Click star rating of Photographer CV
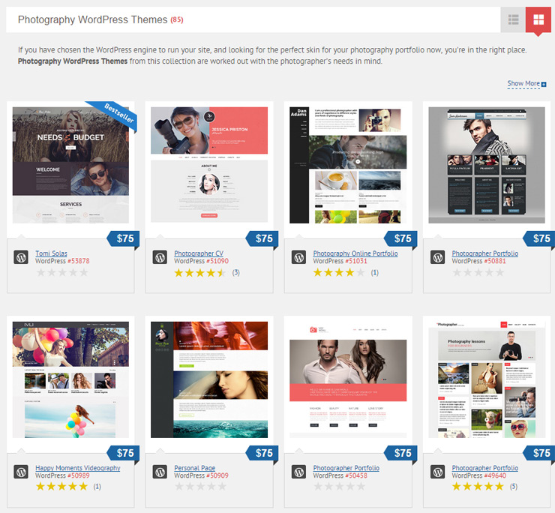 [x=200, y=272]
